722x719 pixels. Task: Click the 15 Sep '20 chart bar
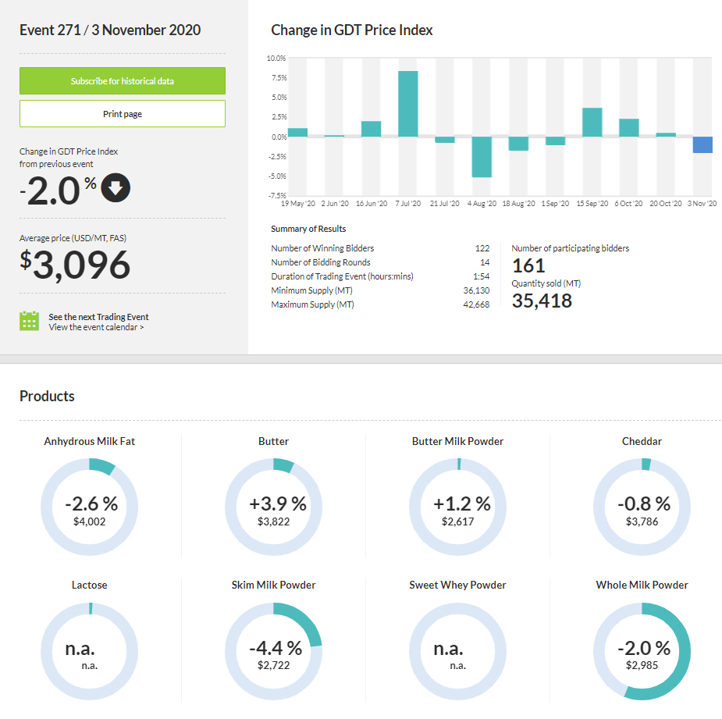pyautogui.click(x=592, y=123)
